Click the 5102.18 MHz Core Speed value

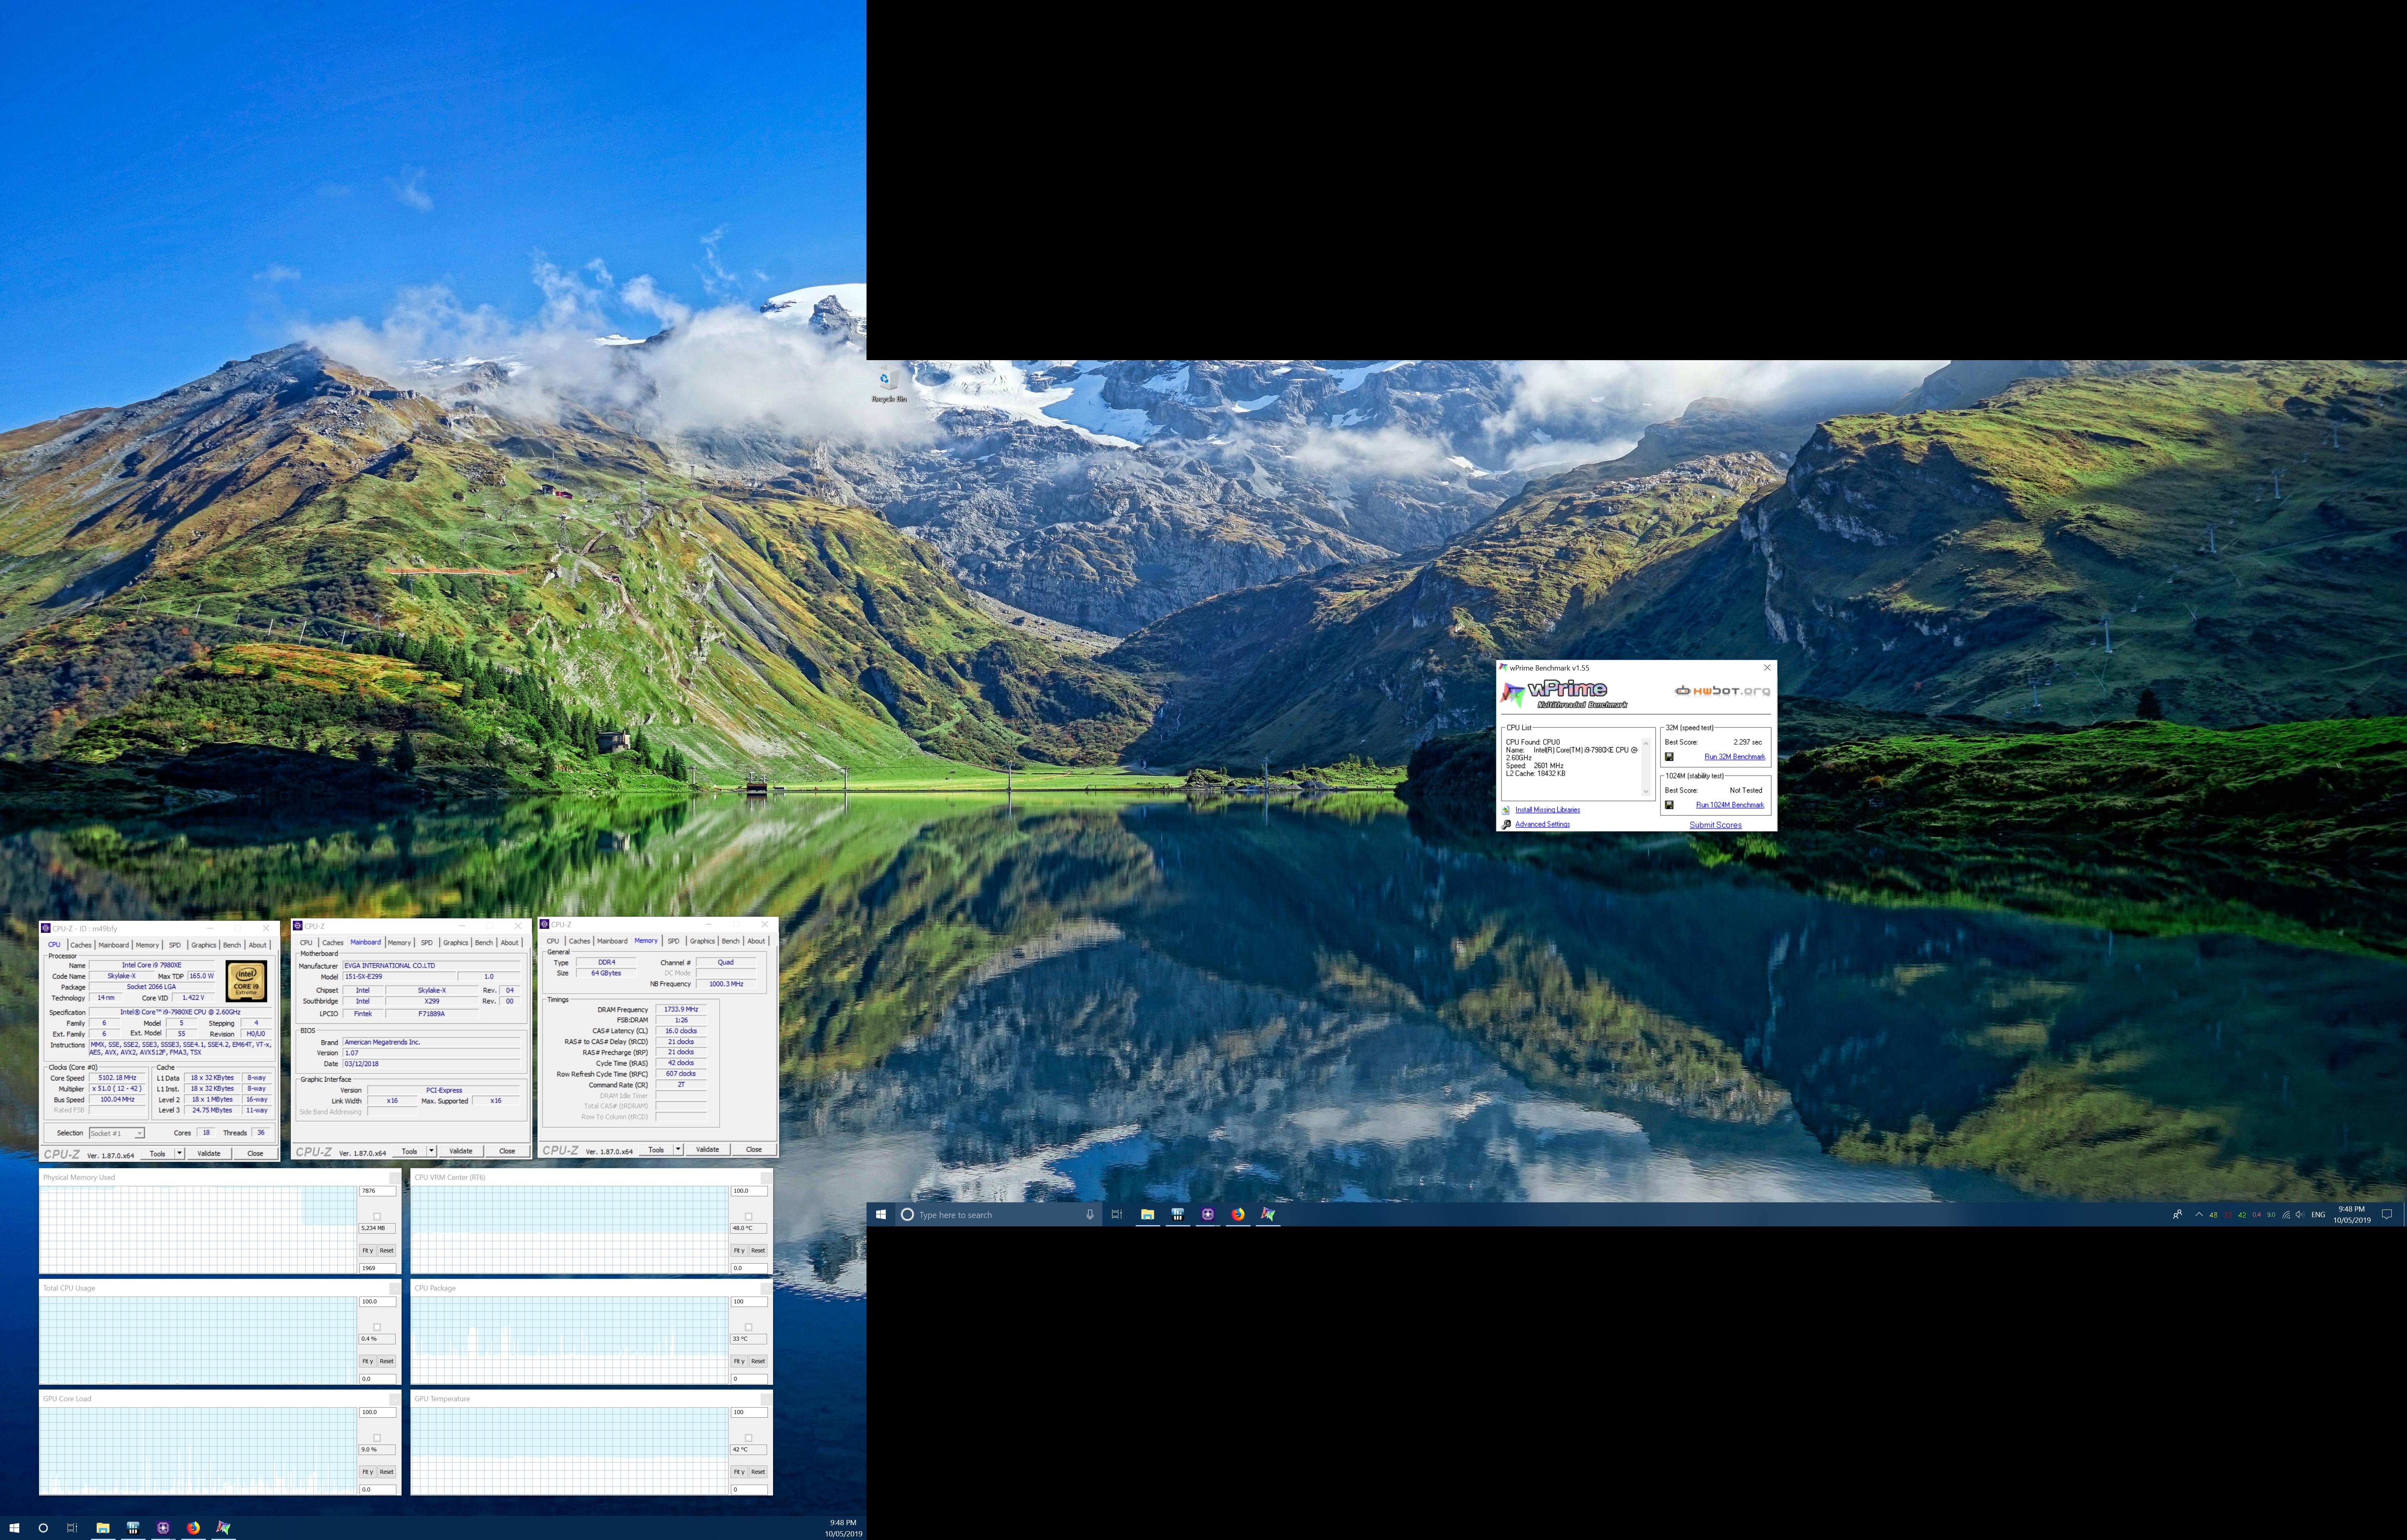117,1078
